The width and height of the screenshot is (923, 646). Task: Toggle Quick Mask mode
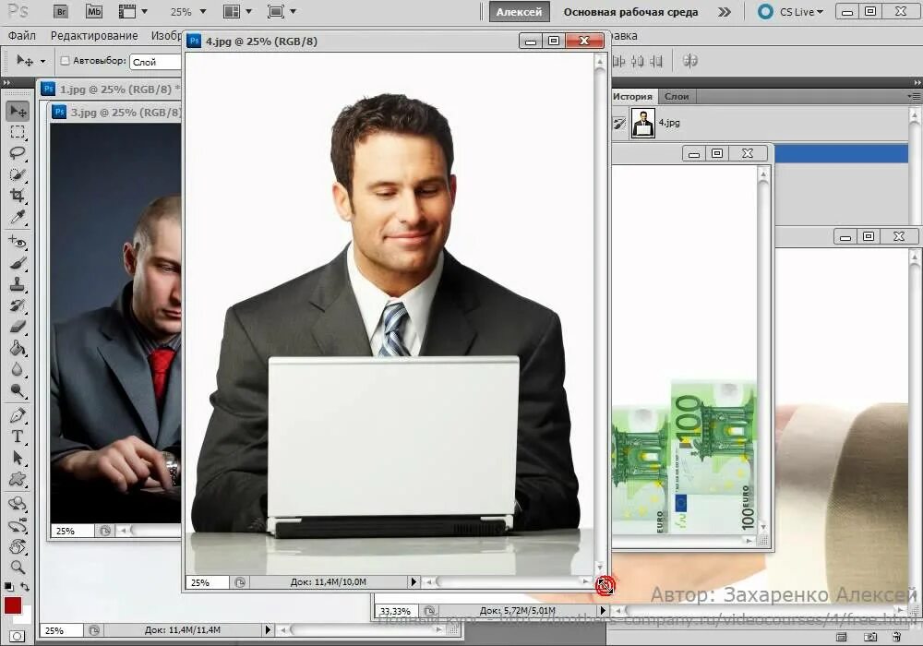[x=18, y=636]
